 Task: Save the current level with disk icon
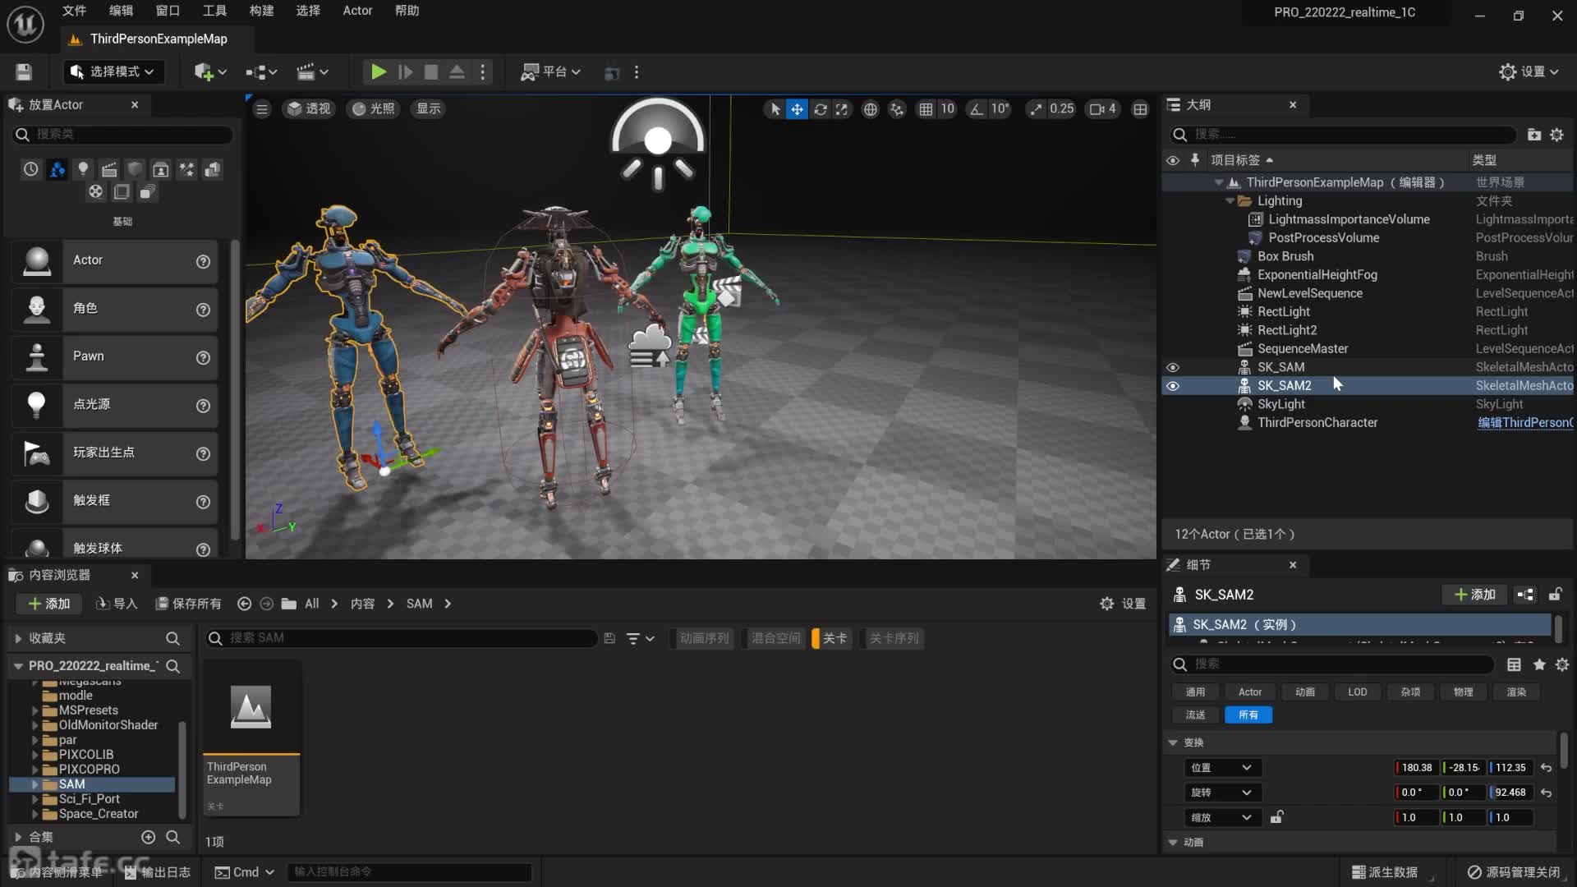point(24,72)
